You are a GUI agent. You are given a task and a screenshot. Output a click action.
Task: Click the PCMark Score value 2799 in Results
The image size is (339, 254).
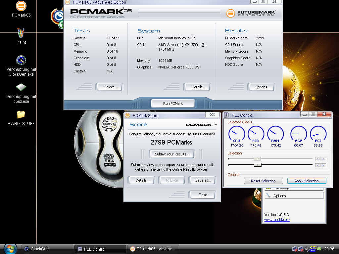pyautogui.click(x=260, y=38)
